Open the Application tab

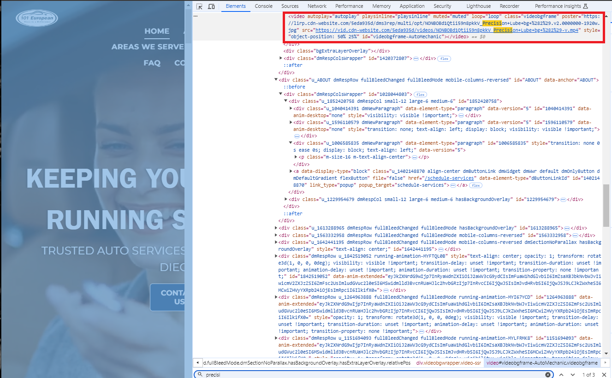click(412, 6)
